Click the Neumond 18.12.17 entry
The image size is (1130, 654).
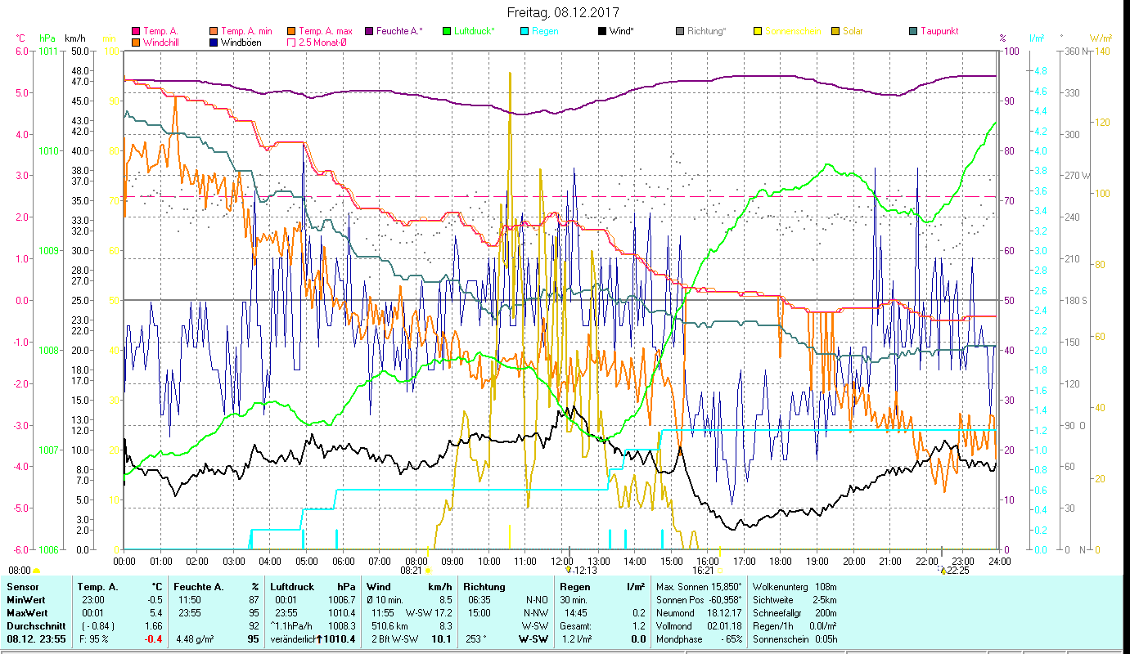pyautogui.click(x=698, y=613)
